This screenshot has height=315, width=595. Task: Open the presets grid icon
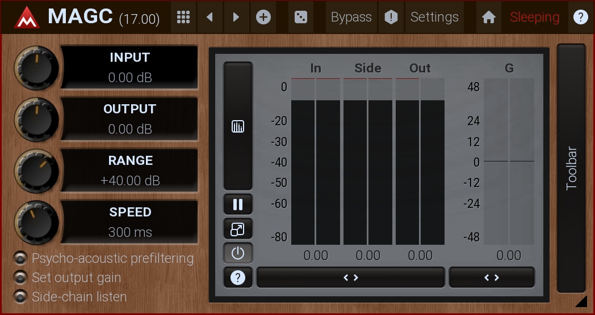point(183,17)
